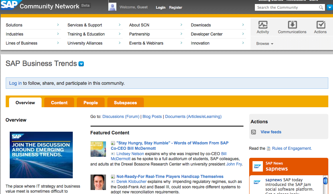Viewport: 333px width, 194px height.
Task: Click the guest user avatar icon
Action: [112, 7]
